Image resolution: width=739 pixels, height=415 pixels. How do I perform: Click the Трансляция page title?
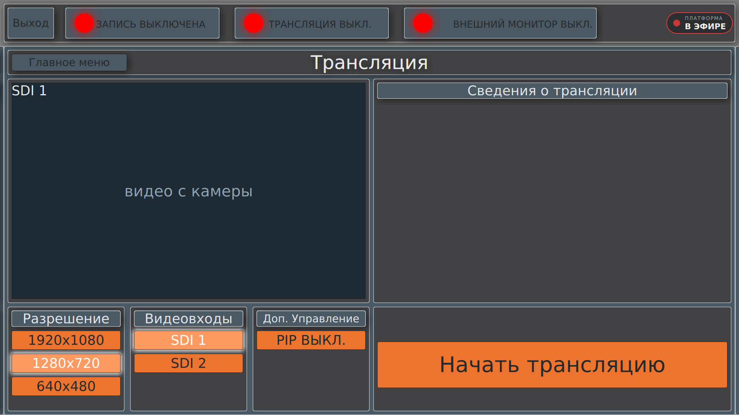click(369, 62)
